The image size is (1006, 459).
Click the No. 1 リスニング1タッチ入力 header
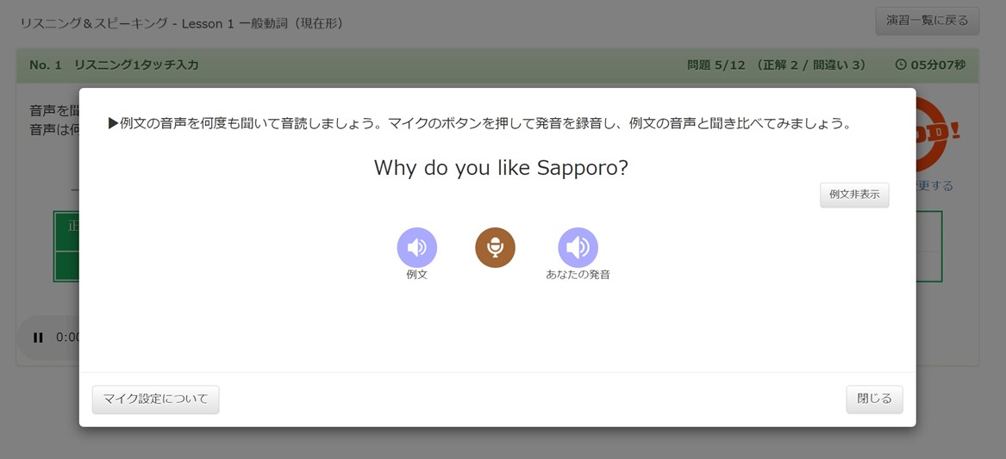click(114, 65)
